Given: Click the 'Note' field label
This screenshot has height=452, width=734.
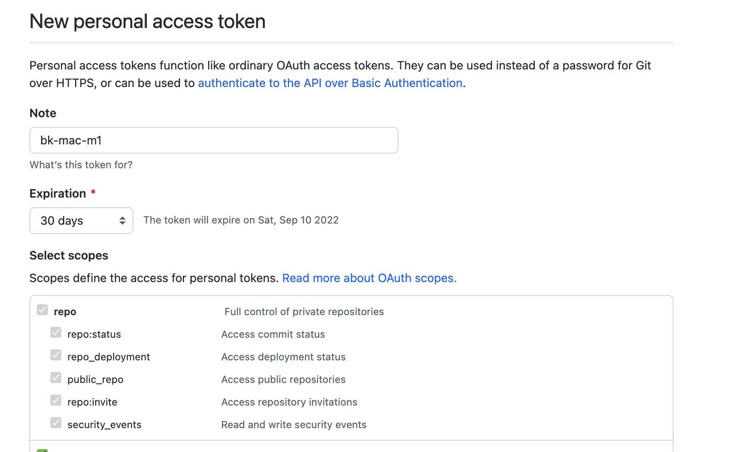Looking at the screenshot, I should coord(43,113).
